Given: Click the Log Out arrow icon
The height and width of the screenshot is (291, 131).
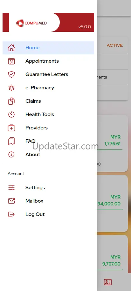Looking at the screenshot, I should point(11,214).
